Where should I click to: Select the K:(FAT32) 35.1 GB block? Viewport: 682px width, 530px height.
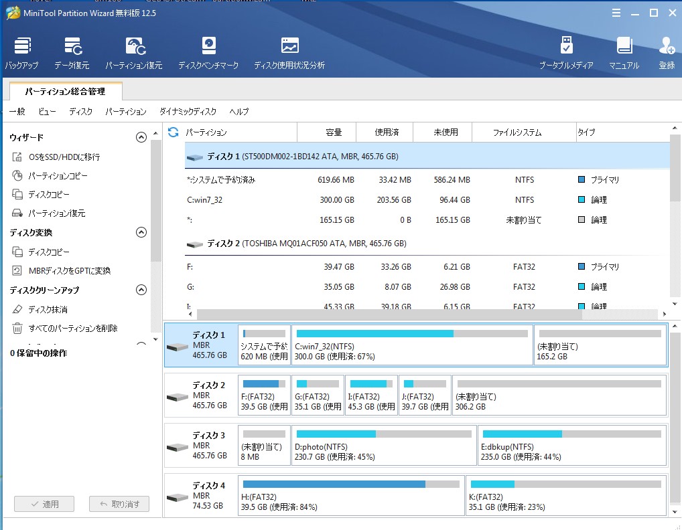click(x=566, y=496)
